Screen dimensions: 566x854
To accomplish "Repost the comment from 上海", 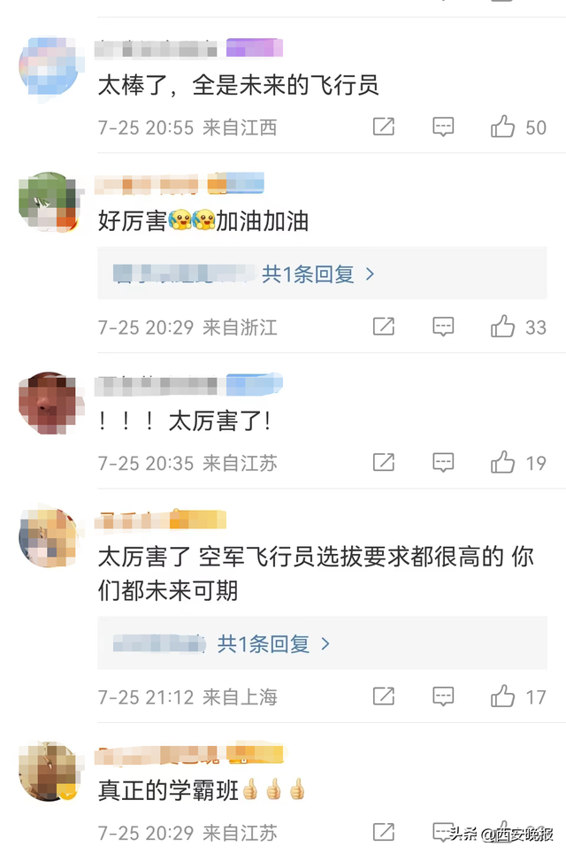I will click(x=384, y=696).
